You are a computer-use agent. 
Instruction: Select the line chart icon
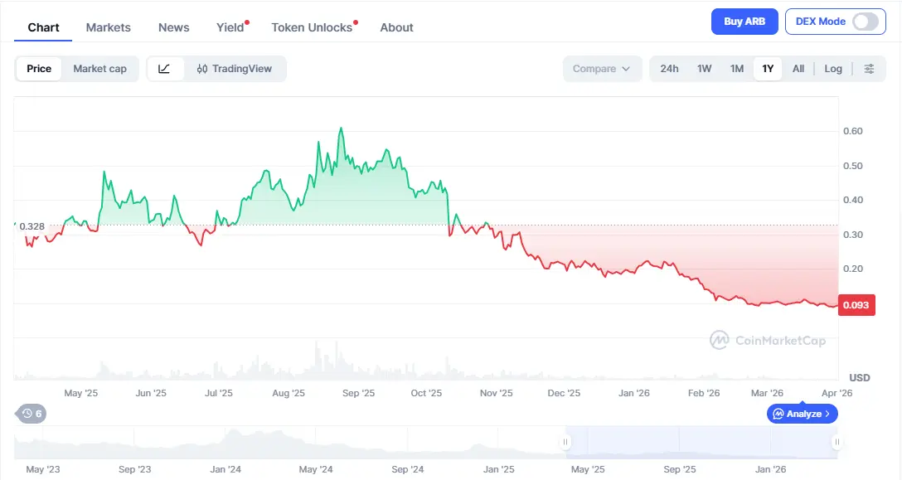click(x=165, y=69)
